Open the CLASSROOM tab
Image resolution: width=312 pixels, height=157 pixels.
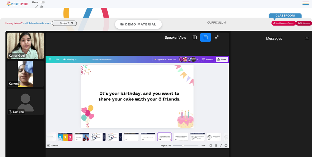pyautogui.click(x=285, y=16)
